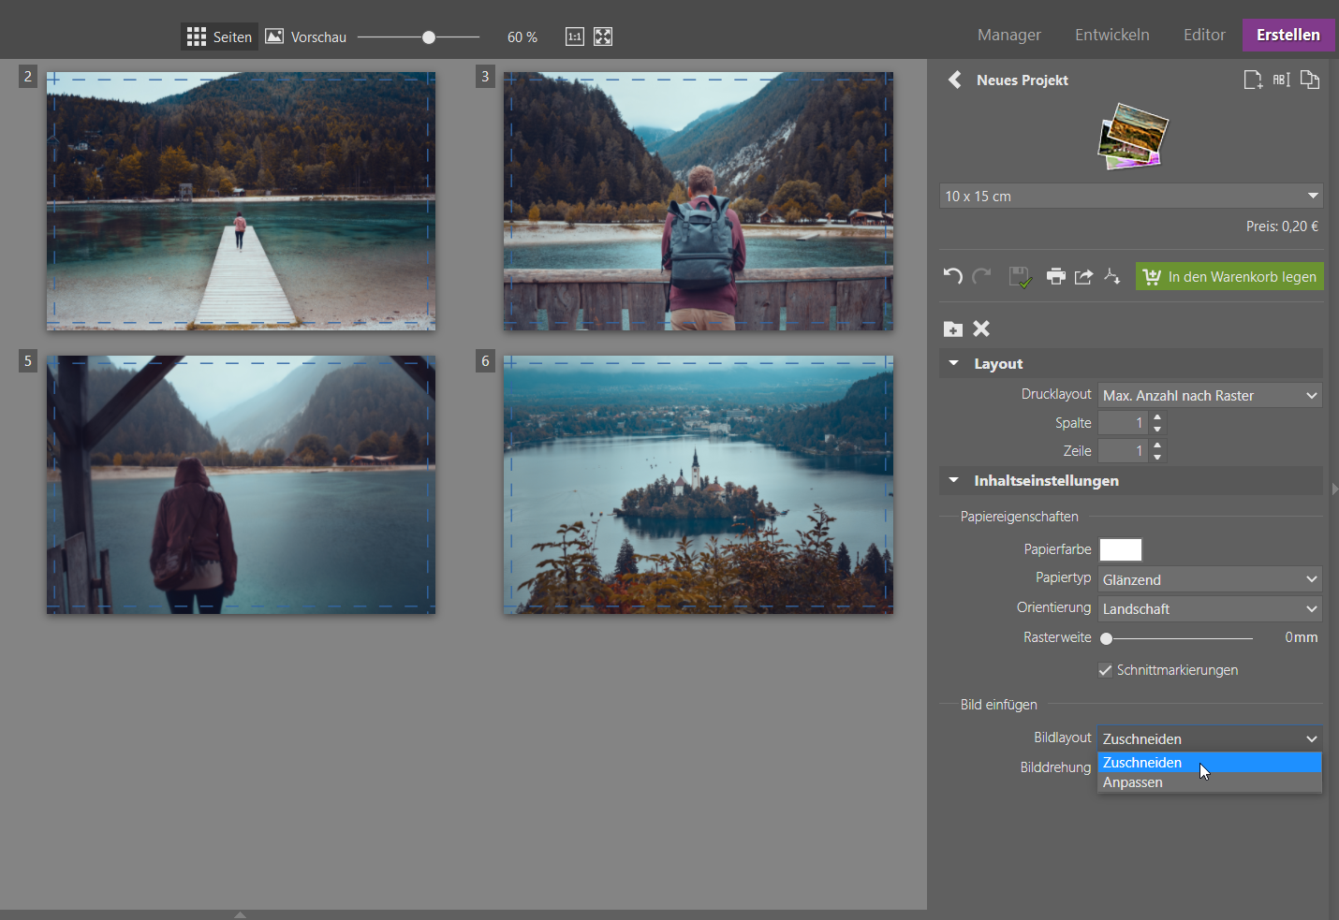This screenshot has height=920, width=1339.
Task: Decrease the Zeile value
Action: click(x=1158, y=457)
